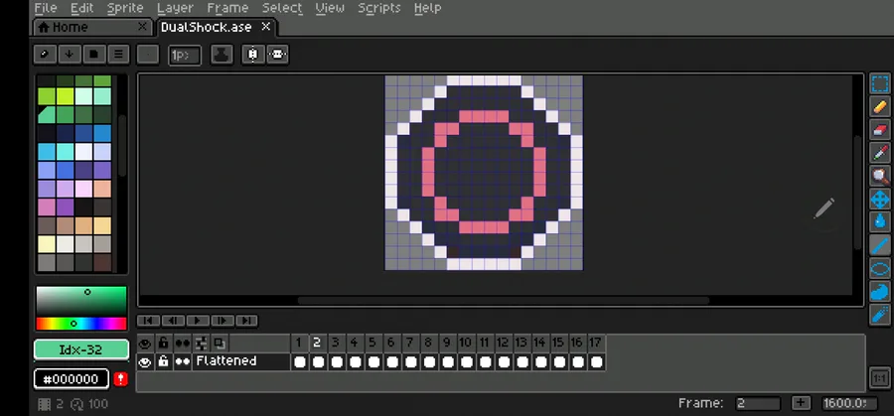Select the Line tool

tap(880, 245)
